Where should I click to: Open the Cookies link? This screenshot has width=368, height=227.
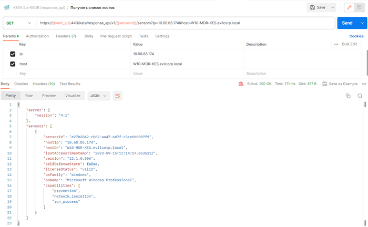(x=356, y=36)
